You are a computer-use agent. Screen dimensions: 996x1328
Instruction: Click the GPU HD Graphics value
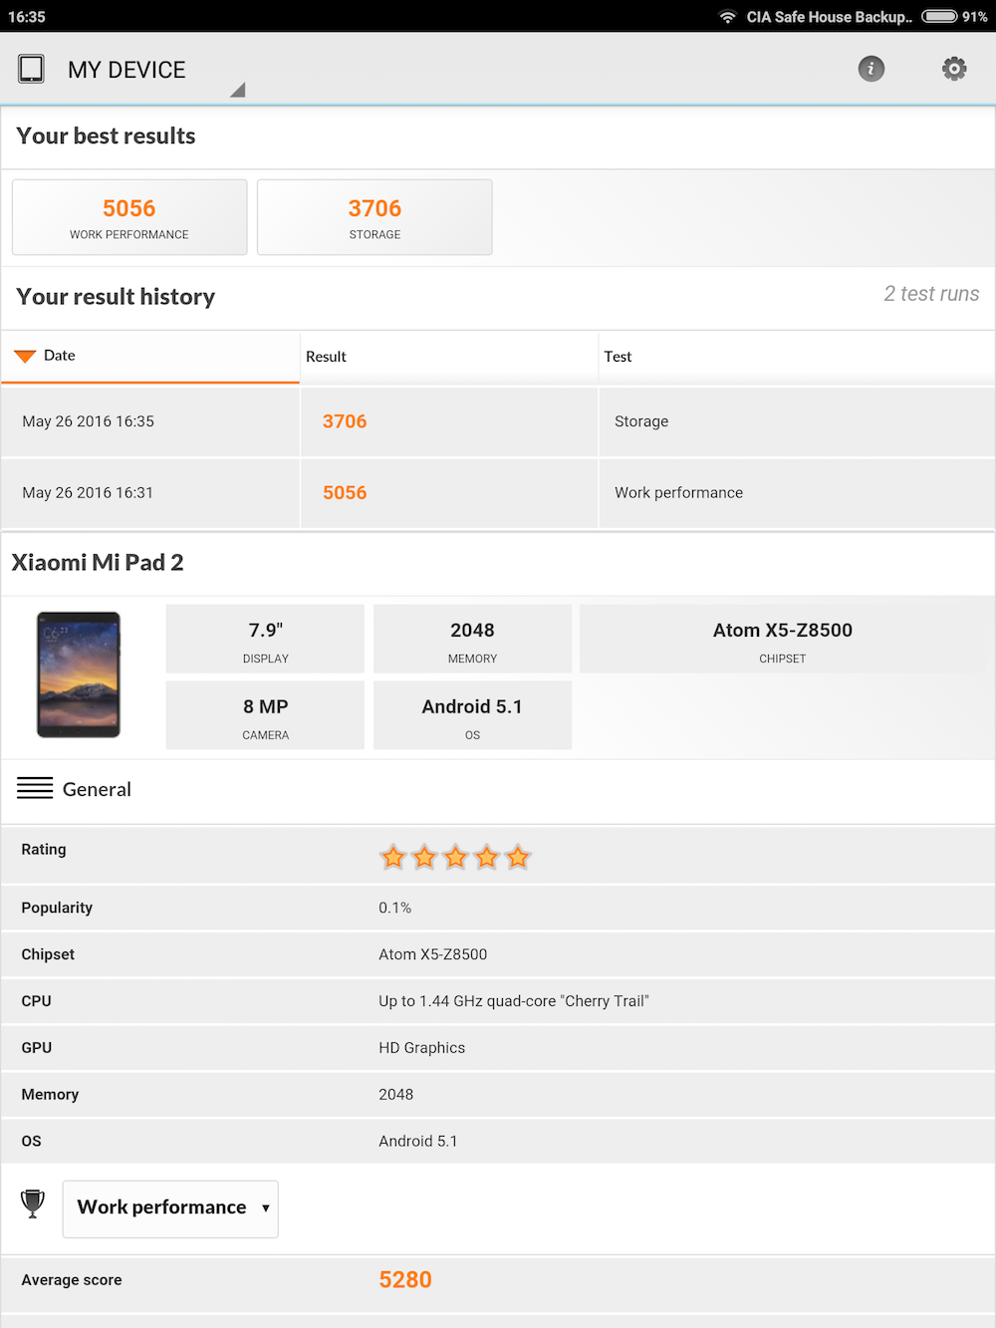(422, 1048)
